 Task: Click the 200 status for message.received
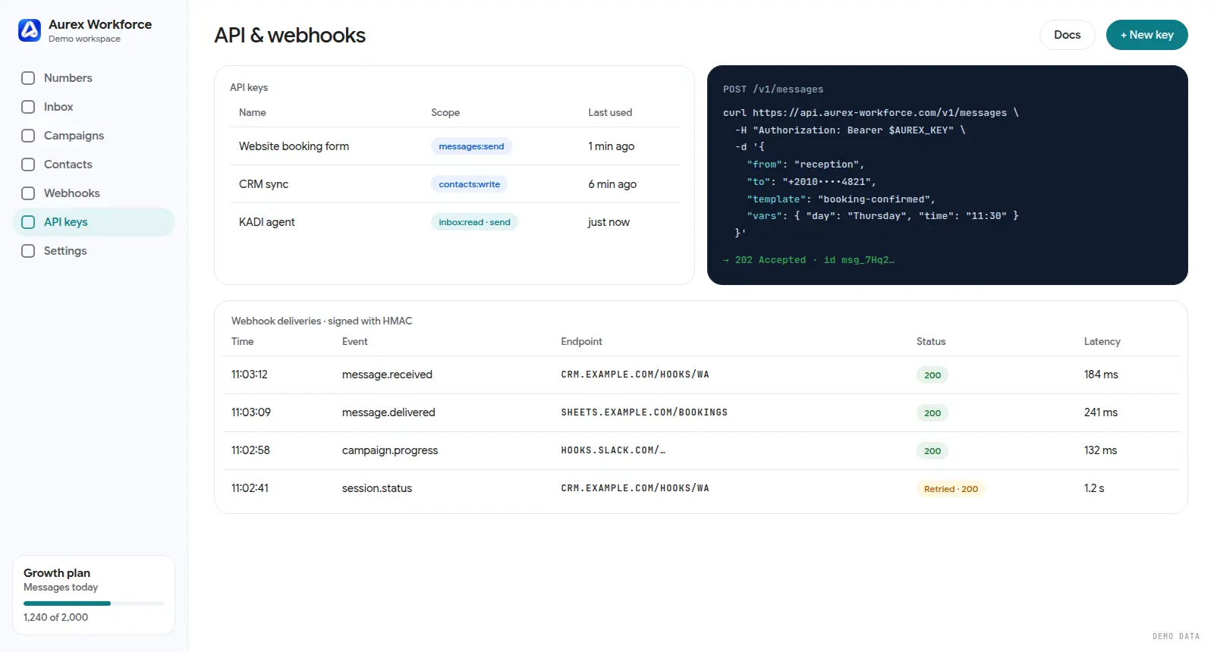point(933,375)
